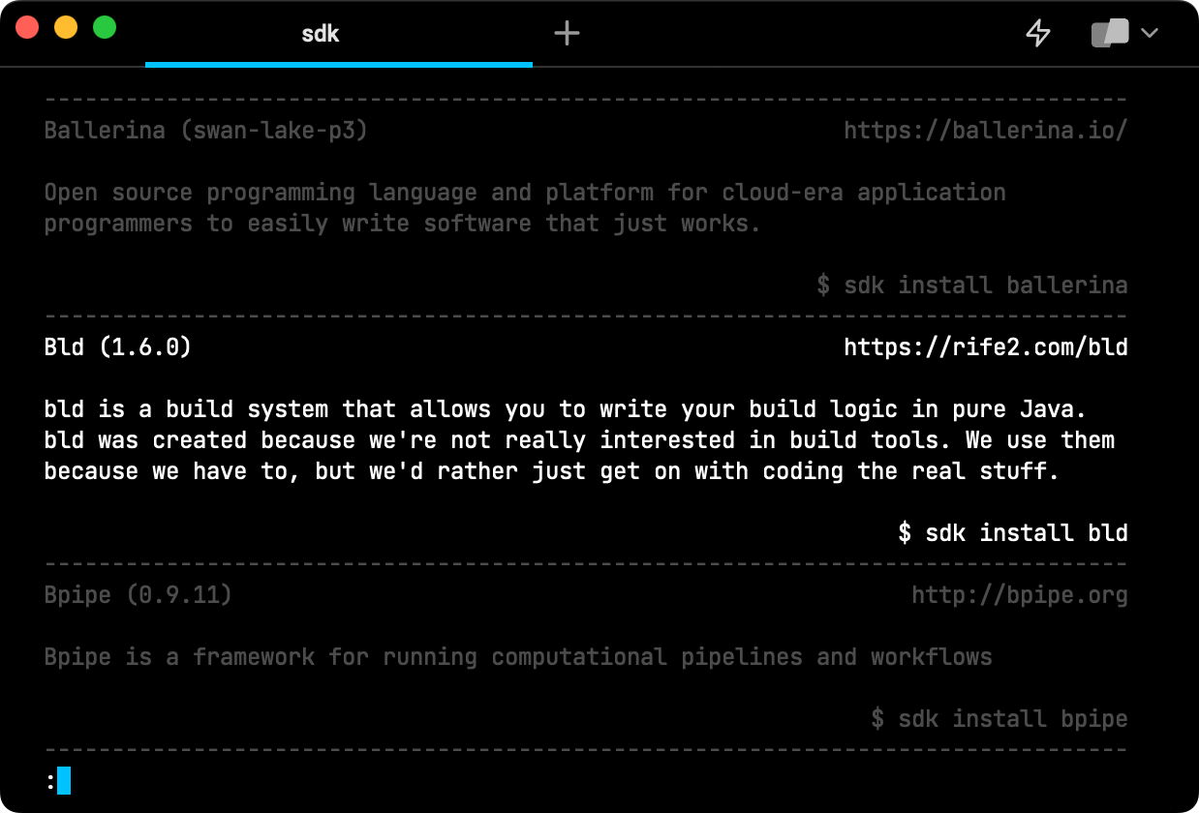Expand the chevron dropdown beside the panes icon

coord(1150,33)
